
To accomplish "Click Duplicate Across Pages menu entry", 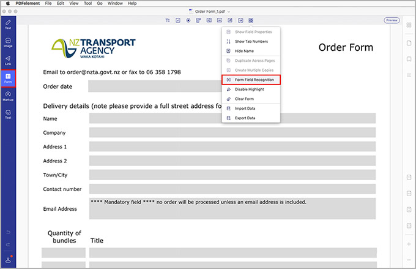I will point(251,61).
